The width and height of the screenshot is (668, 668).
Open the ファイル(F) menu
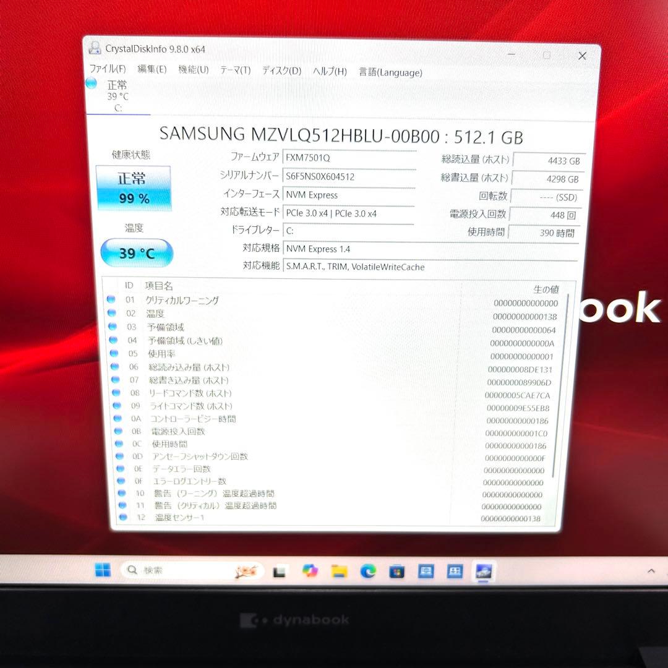108,69
